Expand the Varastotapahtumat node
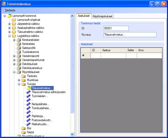The height and width of the screenshot is (138, 168). click(14, 60)
